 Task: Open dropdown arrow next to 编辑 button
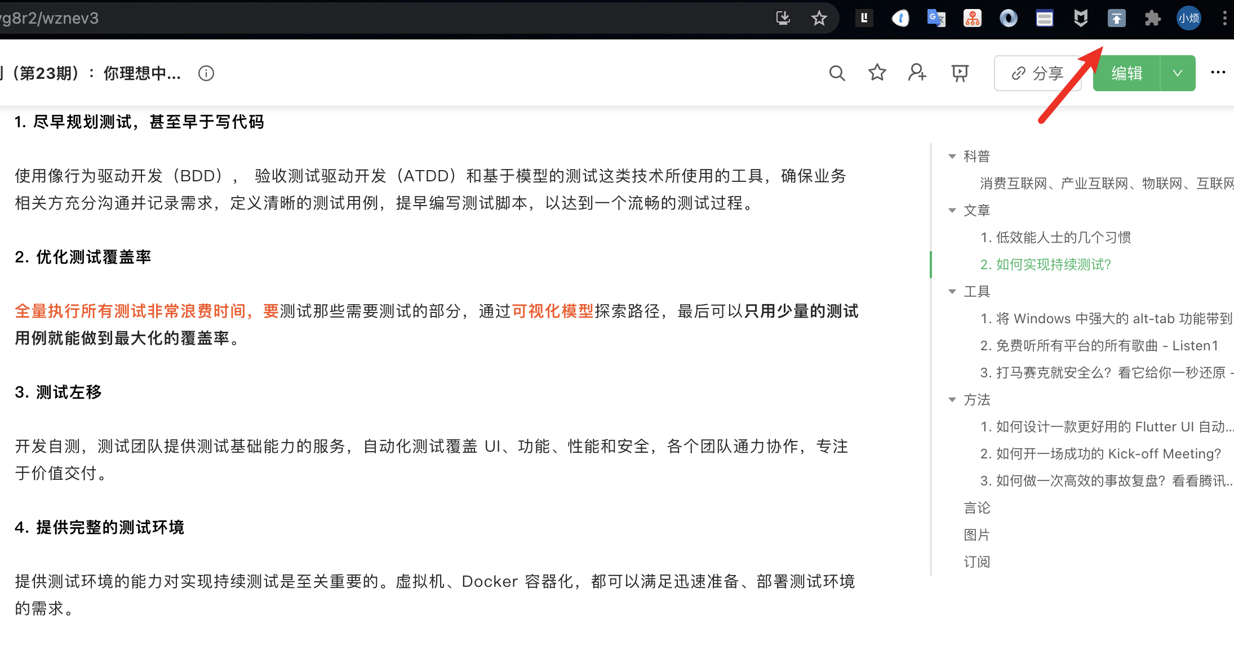pyautogui.click(x=1178, y=73)
